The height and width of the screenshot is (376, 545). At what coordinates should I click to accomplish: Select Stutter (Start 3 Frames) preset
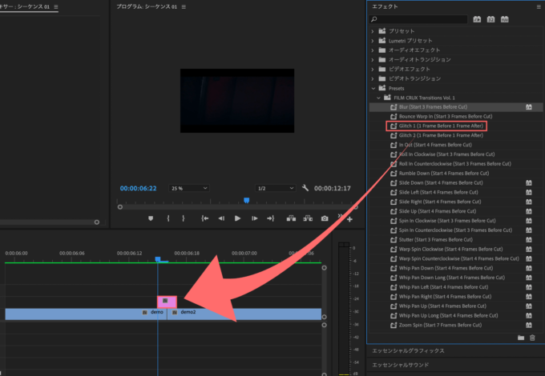pyautogui.click(x=436, y=240)
